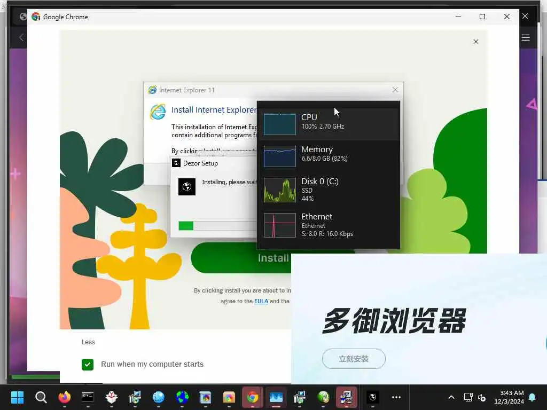Open the Dezor Setup taskbar icon
This screenshot has height=410, width=547.
click(372, 397)
